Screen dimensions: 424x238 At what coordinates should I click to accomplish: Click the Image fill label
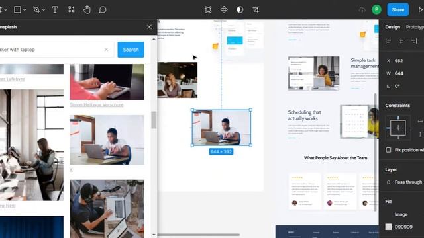tap(401, 214)
